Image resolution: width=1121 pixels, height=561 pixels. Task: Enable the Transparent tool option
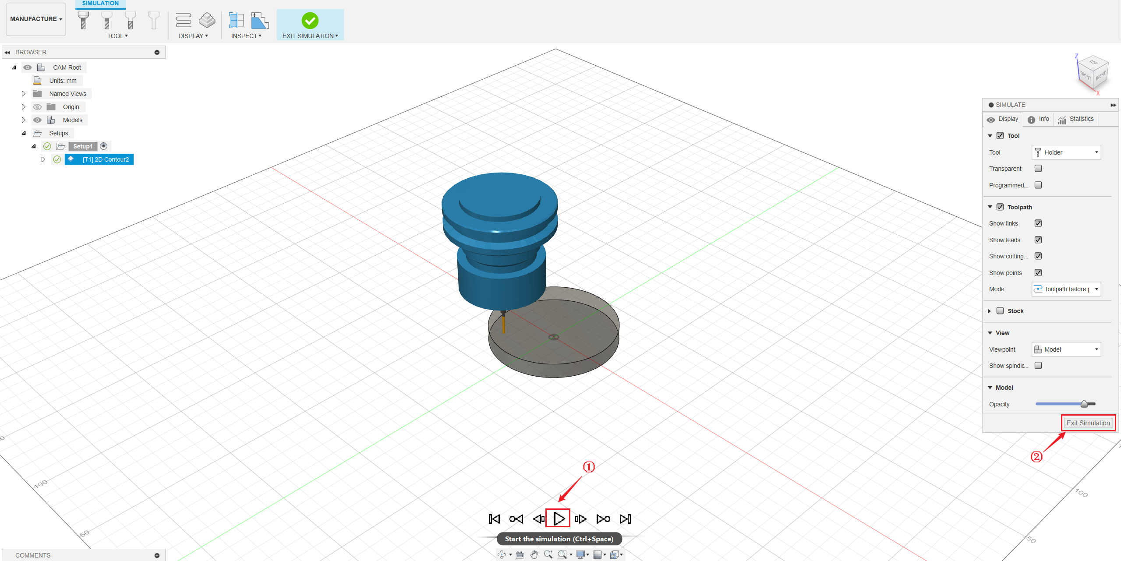1038,168
